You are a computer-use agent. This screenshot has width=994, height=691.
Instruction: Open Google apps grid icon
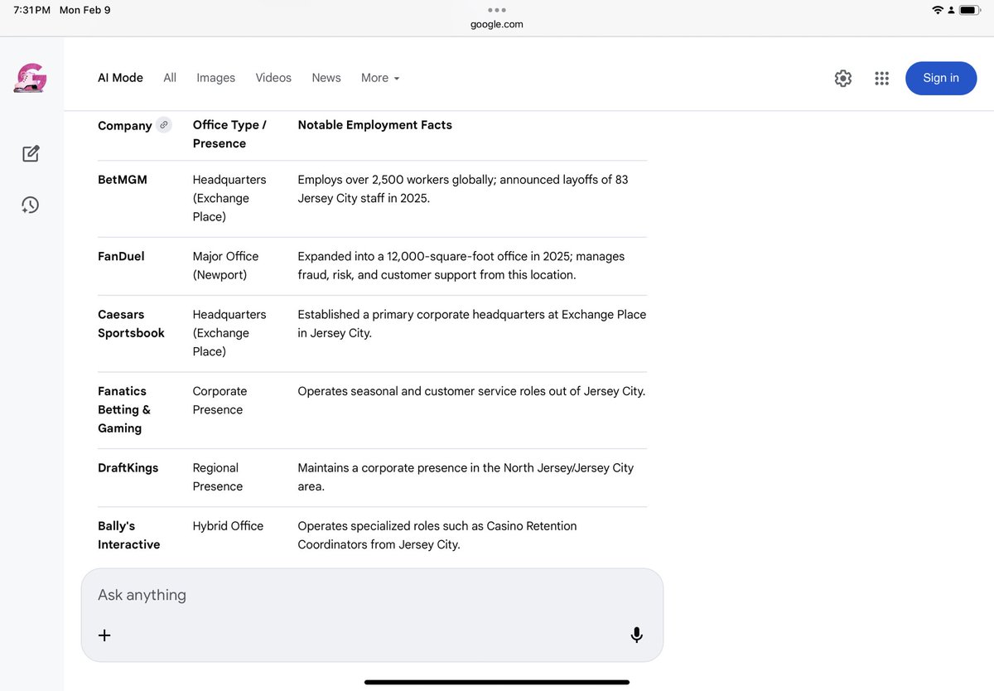coord(881,78)
